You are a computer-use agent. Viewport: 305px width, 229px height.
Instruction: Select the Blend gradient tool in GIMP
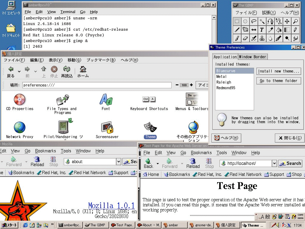[x=287, y=30]
